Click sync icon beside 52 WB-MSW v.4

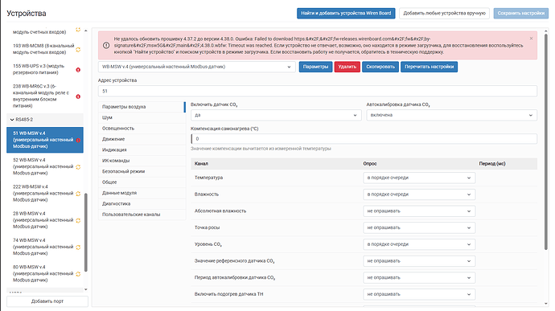click(78, 166)
